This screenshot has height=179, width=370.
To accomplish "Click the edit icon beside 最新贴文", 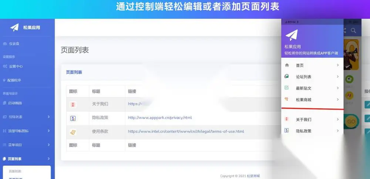I will tap(287, 88).
